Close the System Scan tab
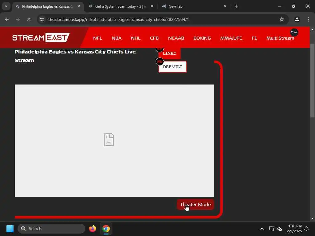Viewport: 315px width, 236px height. click(x=152, y=6)
